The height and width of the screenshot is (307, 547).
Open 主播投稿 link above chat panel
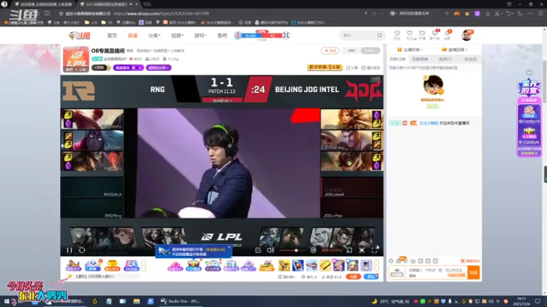pyautogui.click(x=410, y=50)
